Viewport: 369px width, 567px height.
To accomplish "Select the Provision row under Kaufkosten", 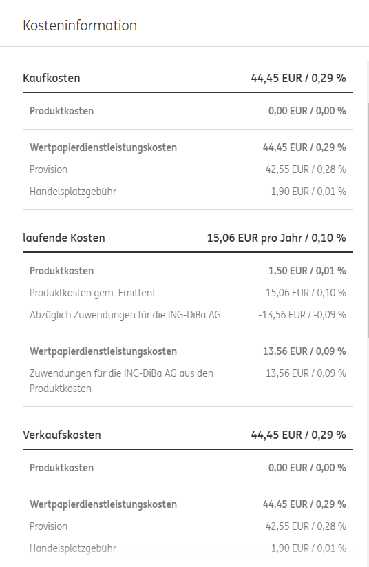I will (187, 169).
